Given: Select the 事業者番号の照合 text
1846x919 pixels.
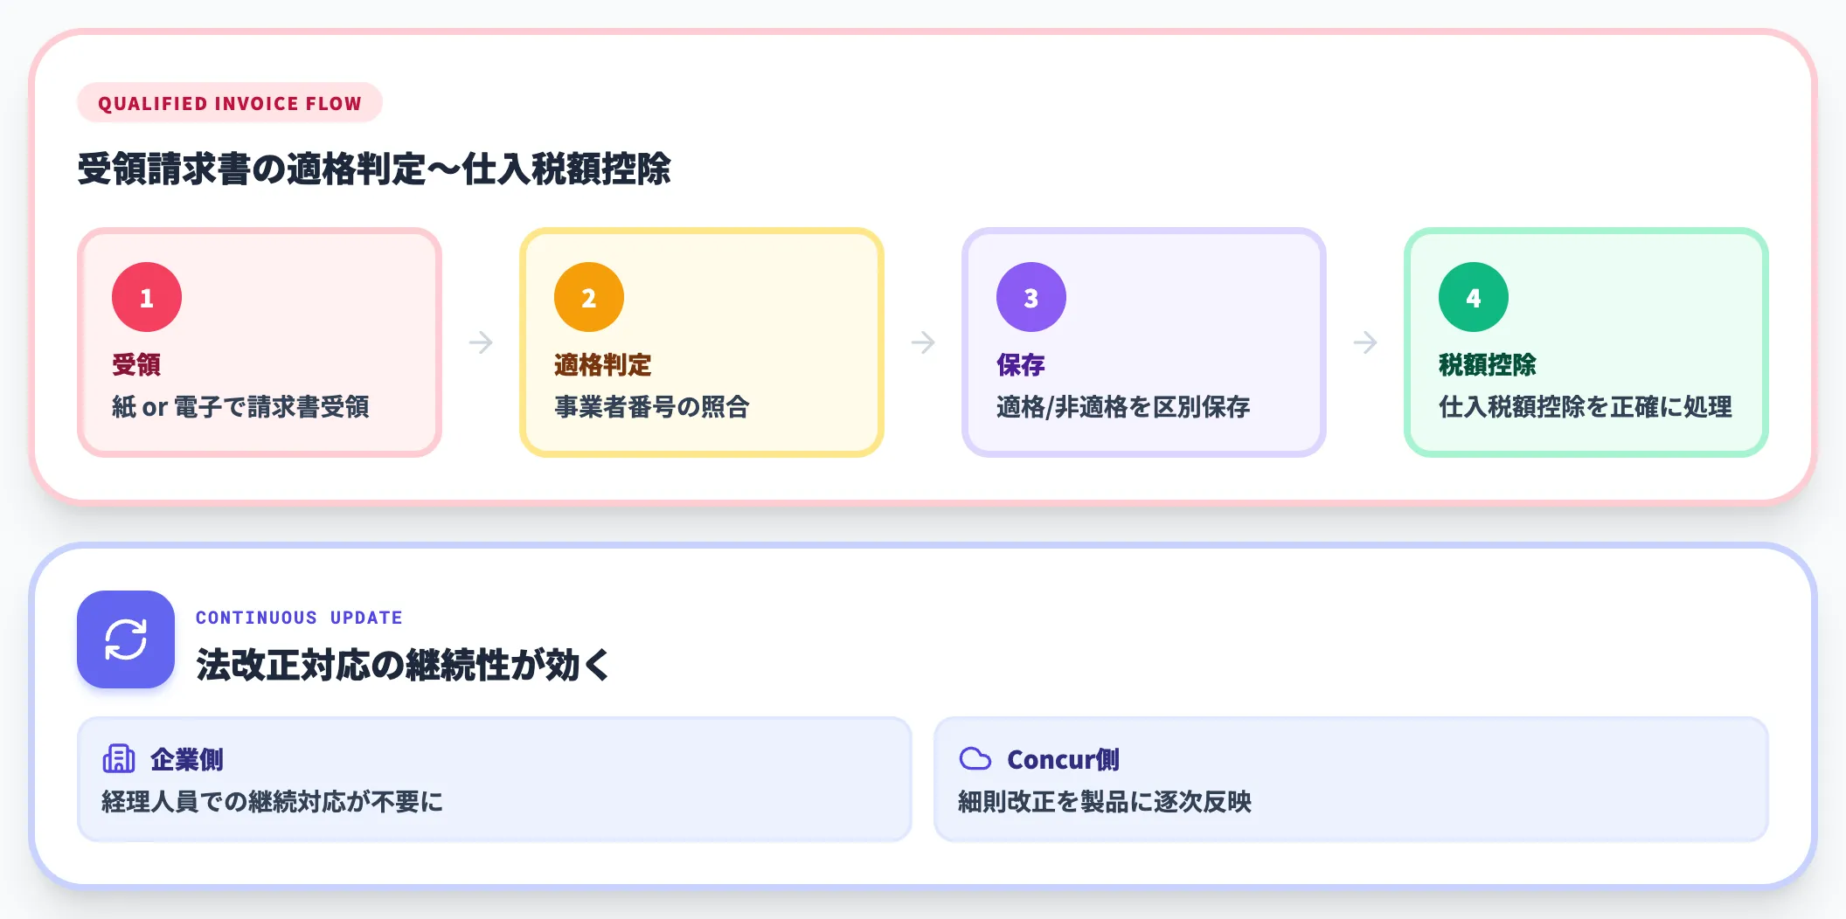Looking at the screenshot, I should pyautogui.click(x=652, y=407).
